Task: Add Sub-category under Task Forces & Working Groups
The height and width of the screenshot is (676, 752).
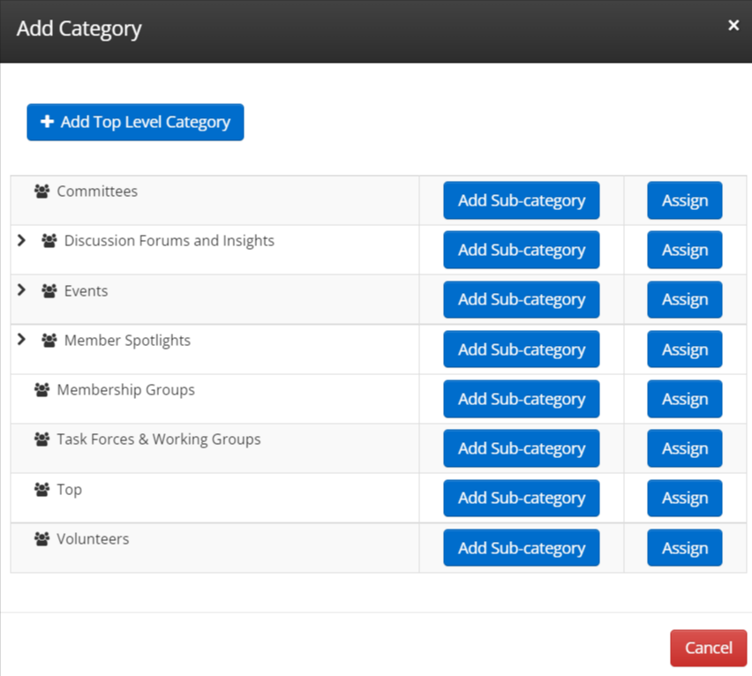Action: click(522, 448)
